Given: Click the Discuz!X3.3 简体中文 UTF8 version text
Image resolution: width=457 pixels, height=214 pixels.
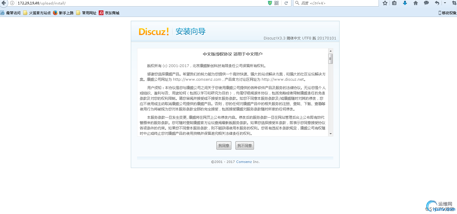Looking at the screenshot, I should click(x=300, y=38).
